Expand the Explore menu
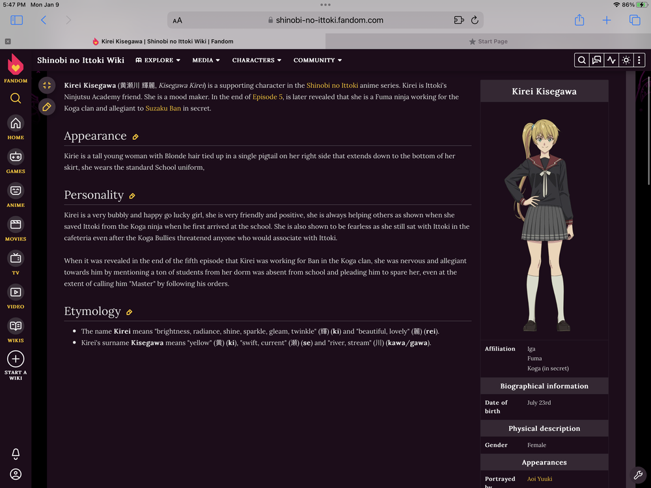 pos(158,60)
